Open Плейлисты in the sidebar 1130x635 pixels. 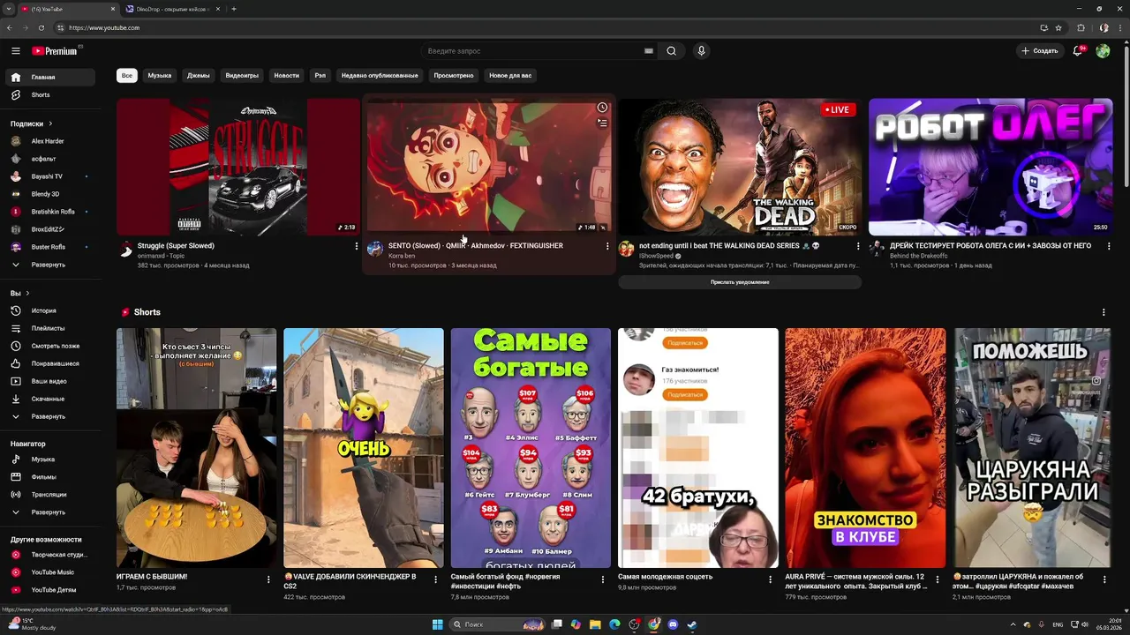(49, 328)
